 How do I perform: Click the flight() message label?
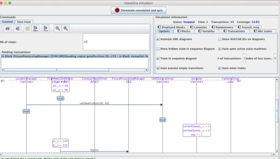tap(94, 150)
